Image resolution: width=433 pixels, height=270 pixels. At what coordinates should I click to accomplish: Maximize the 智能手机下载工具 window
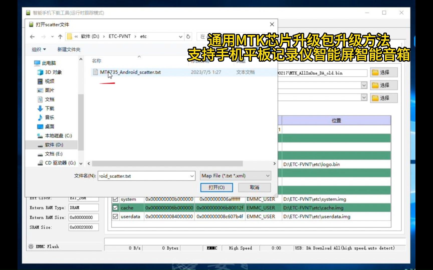coord(384,13)
